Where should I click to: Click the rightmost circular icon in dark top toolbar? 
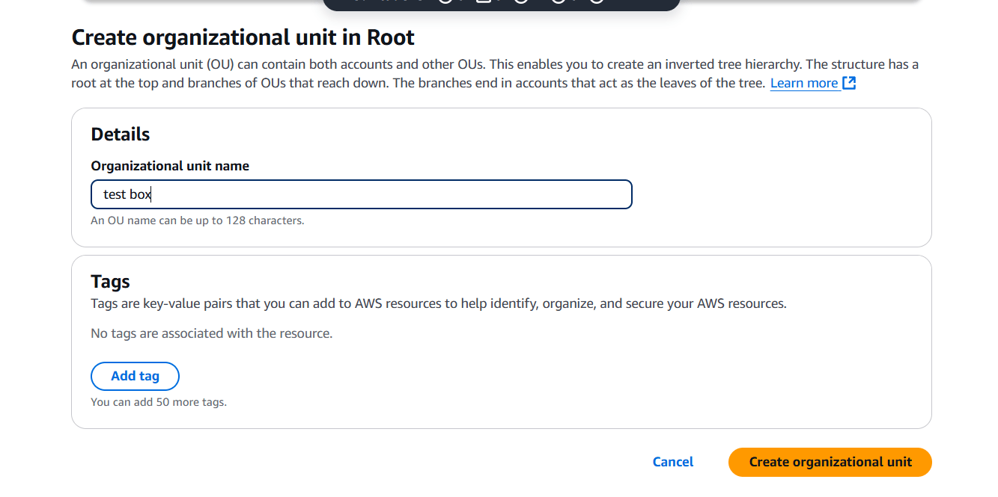point(596,1)
